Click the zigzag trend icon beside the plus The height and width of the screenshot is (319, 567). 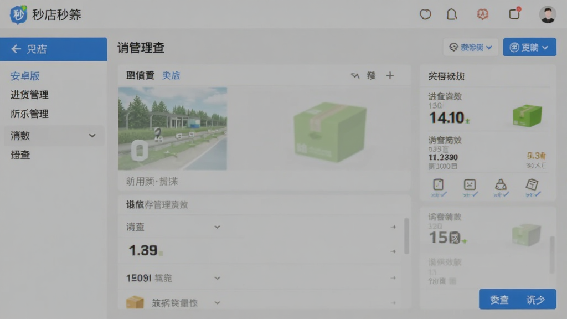click(355, 75)
